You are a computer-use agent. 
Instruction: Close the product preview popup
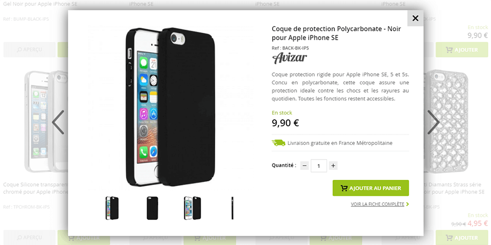pyautogui.click(x=415, y=18)
